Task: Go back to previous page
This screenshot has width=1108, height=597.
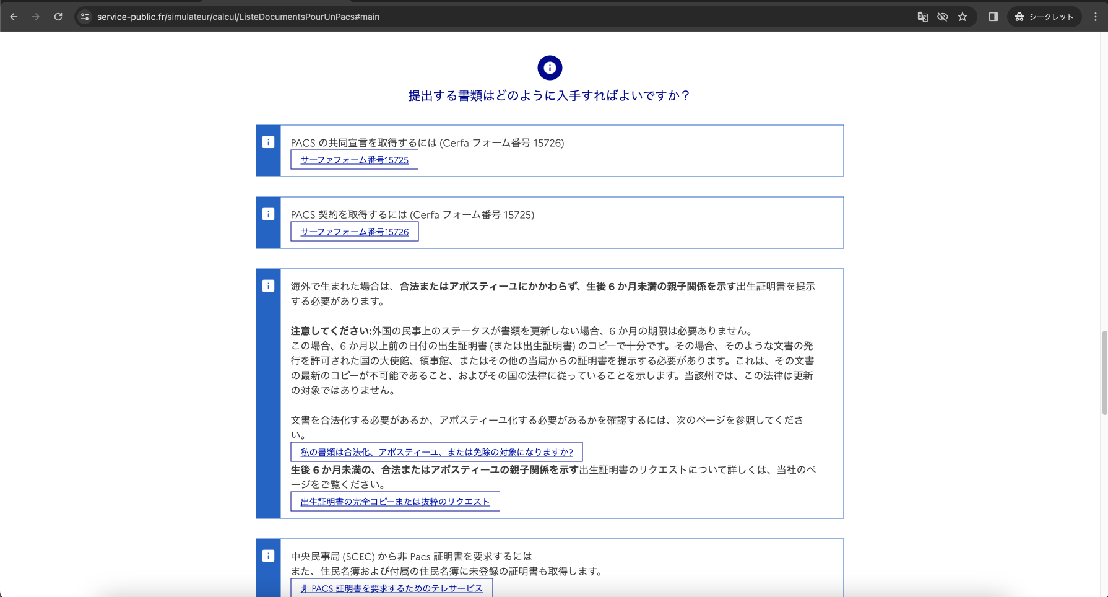Action: coord(14,17)
